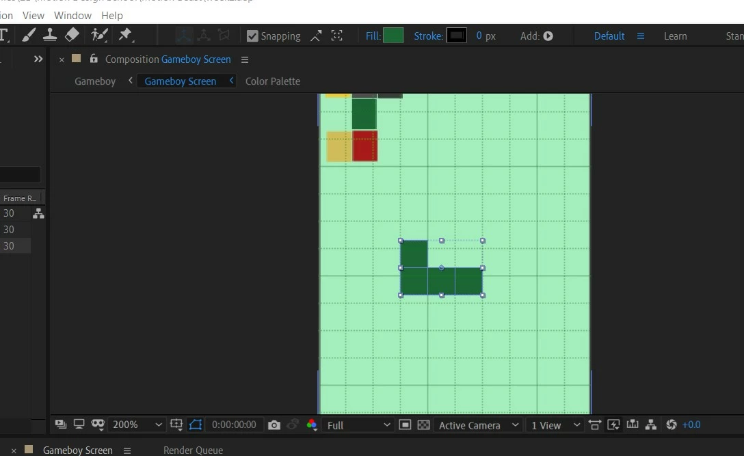Open the View menu
This screenshot has width=744, height=456.
point(34,16)
